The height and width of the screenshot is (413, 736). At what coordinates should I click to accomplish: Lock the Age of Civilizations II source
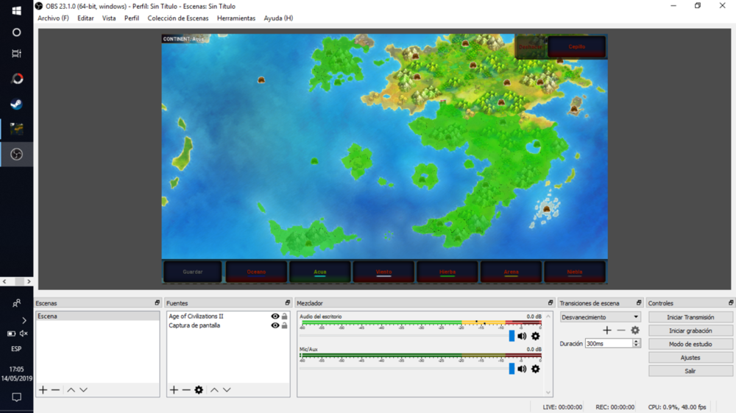pos(284,317)
